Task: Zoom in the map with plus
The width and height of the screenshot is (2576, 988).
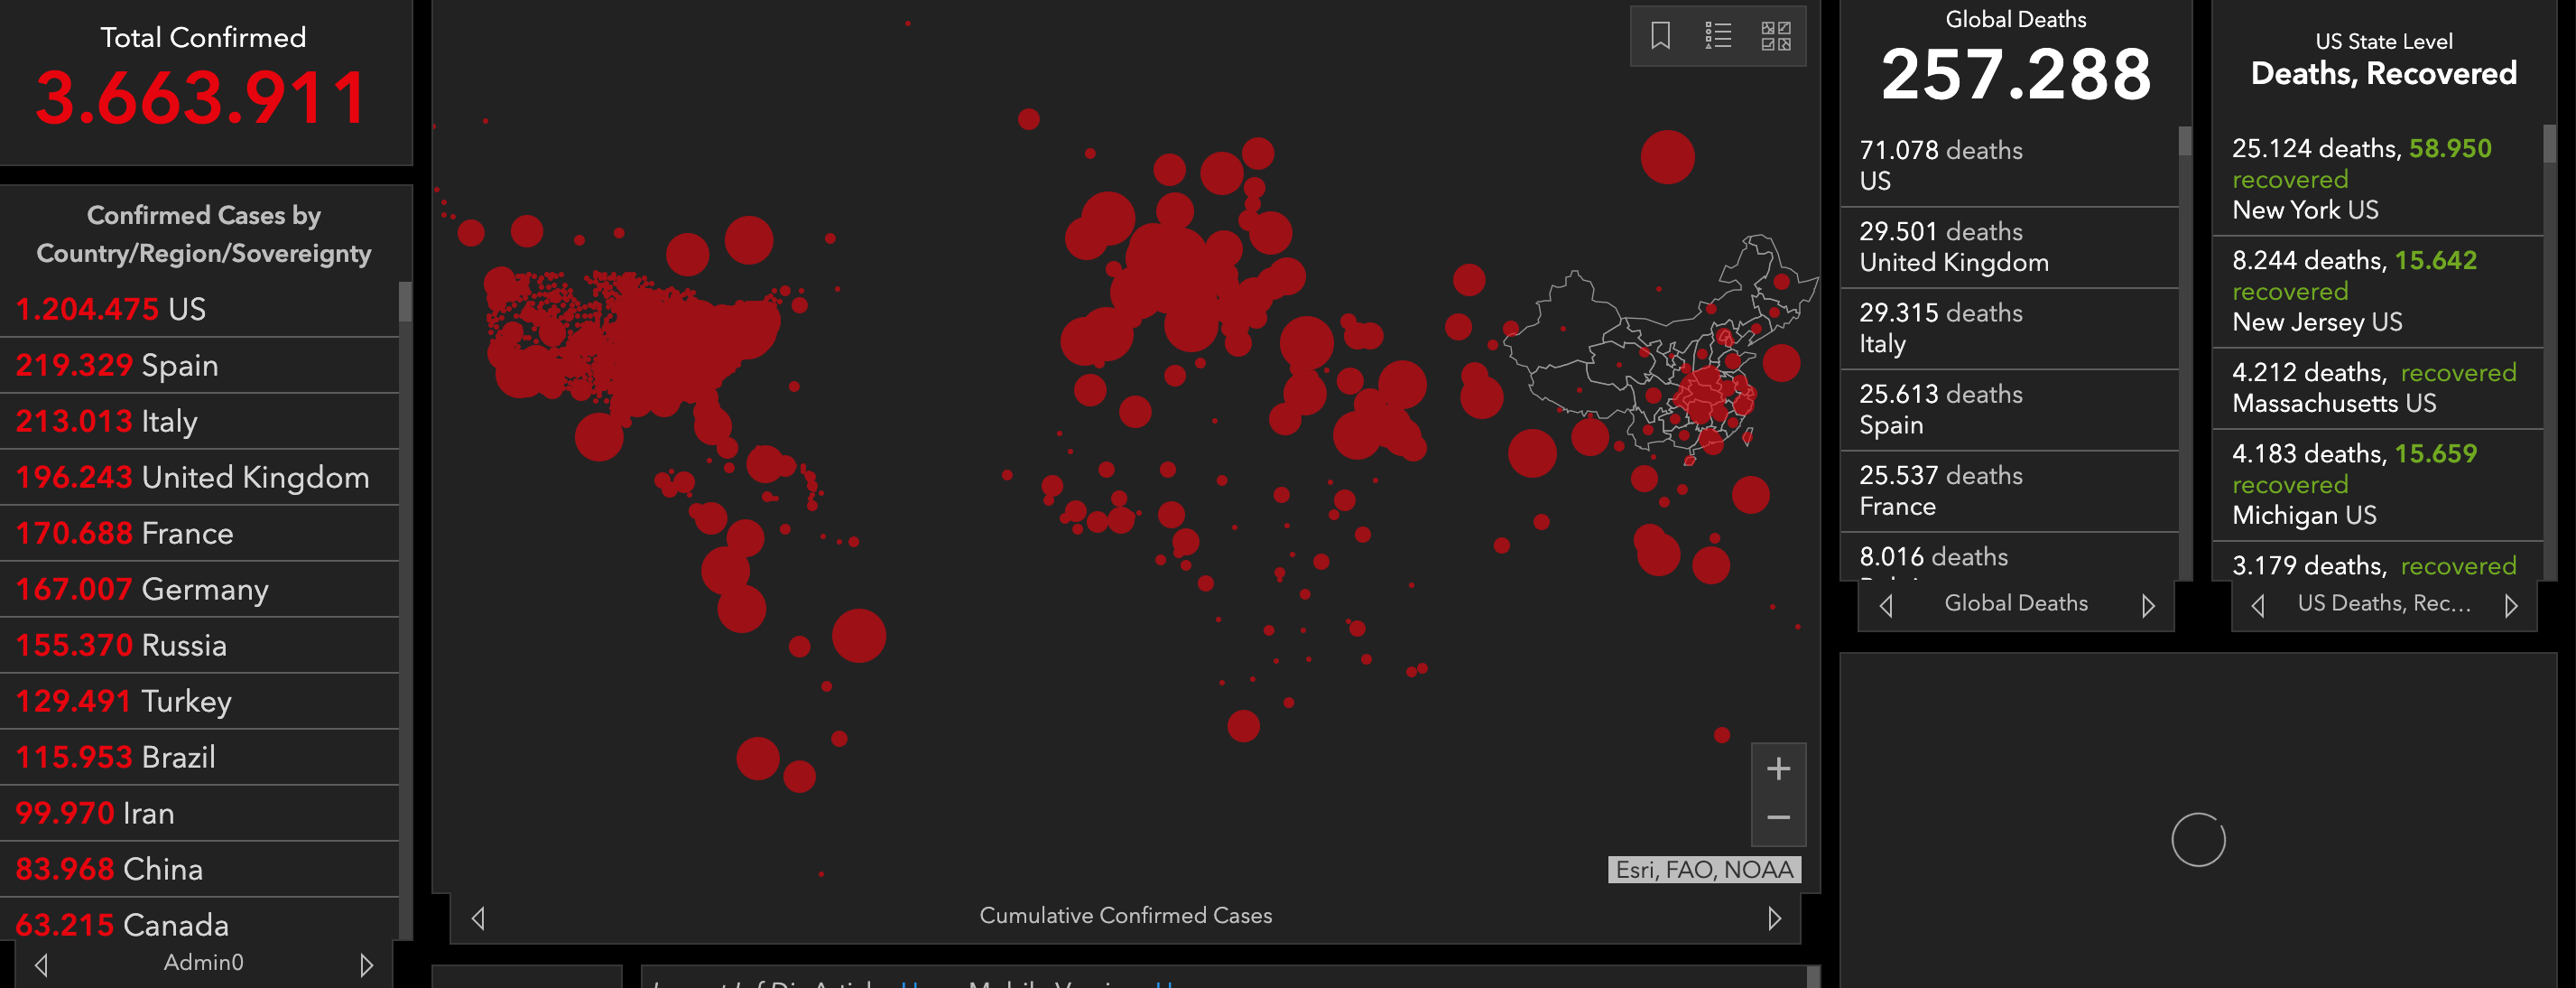Action: pos(1778,769)
